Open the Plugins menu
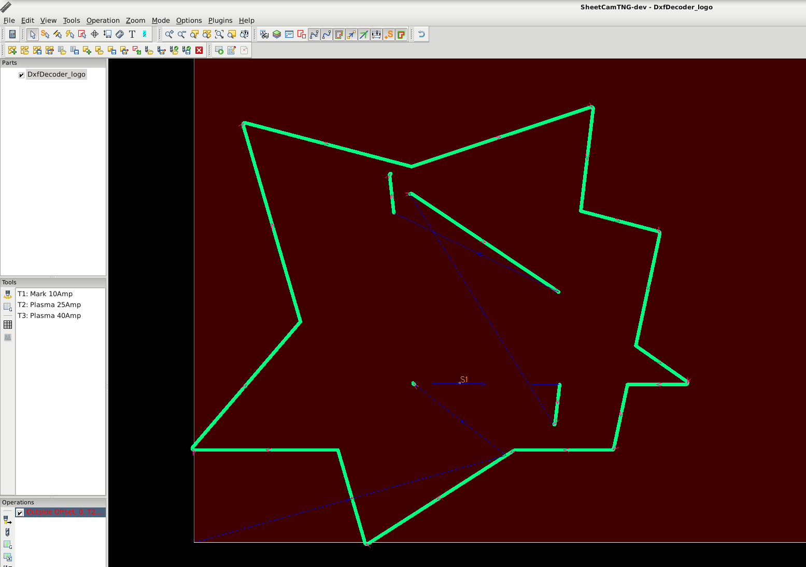Viewport: 806px width, 567px height. click(x=220, y=20)
